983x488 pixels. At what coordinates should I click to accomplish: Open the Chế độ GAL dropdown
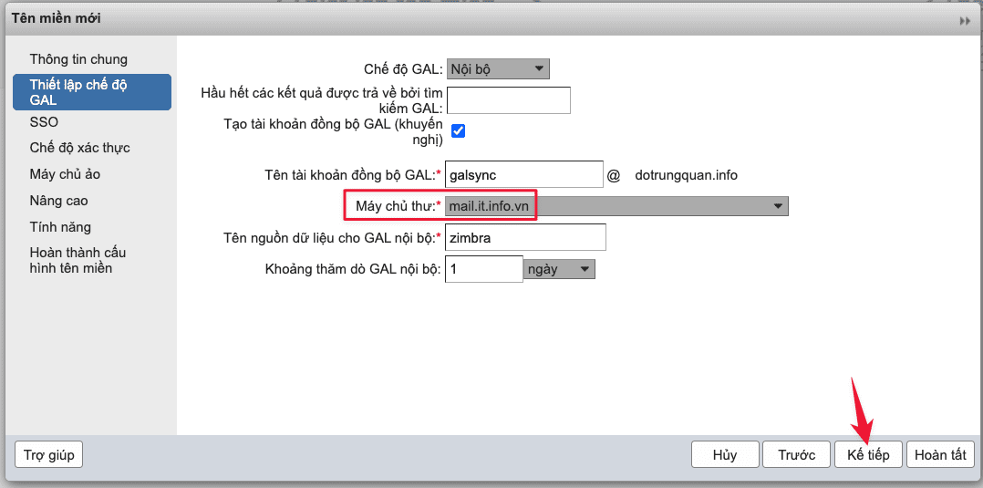point(498,68)
